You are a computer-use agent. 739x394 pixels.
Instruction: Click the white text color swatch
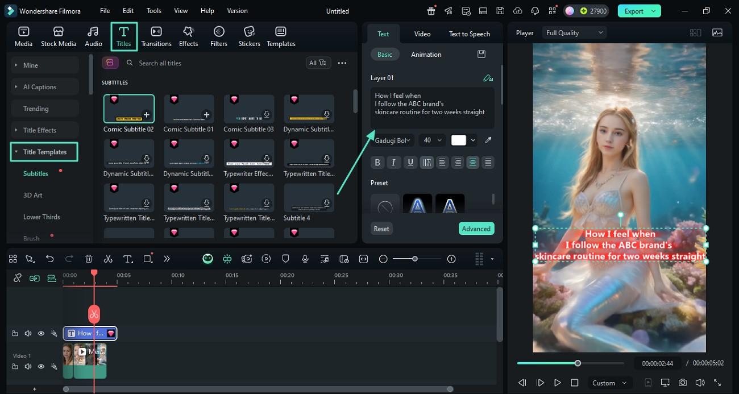point(458,140)
